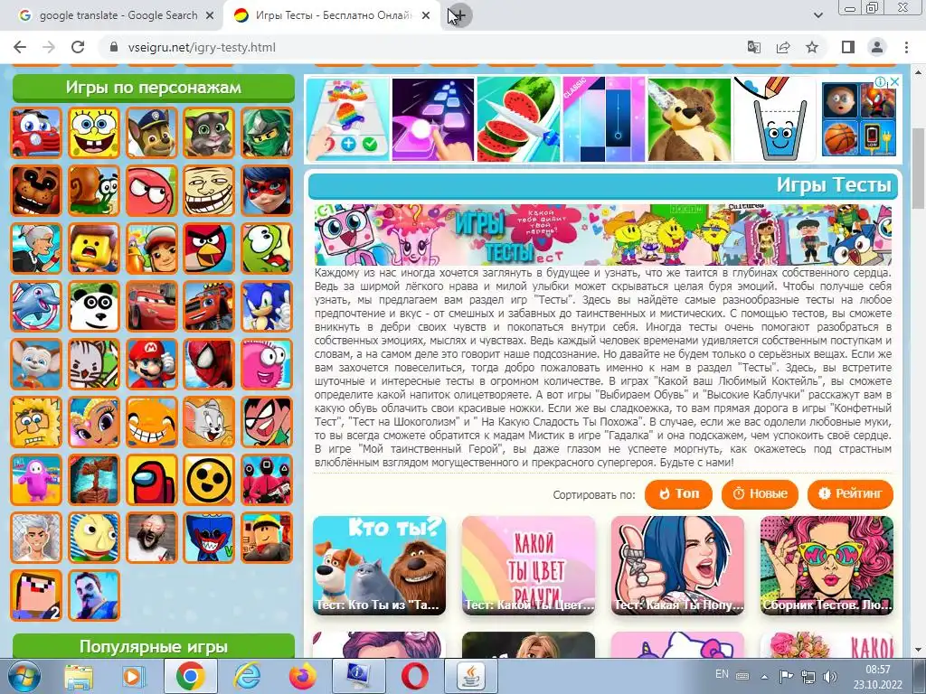Close the ad banner with X
926x694 pixels.
[x=894, y=82]
